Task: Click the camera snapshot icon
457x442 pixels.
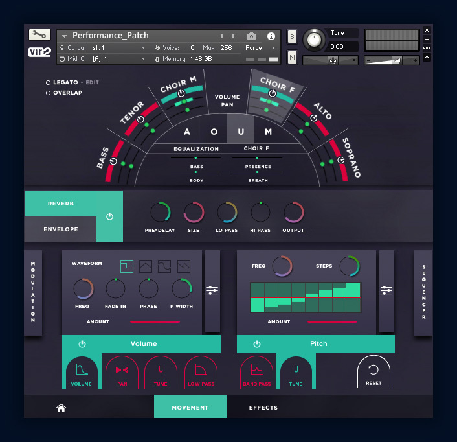Action: pyautogui.click(x=251, y=36)
